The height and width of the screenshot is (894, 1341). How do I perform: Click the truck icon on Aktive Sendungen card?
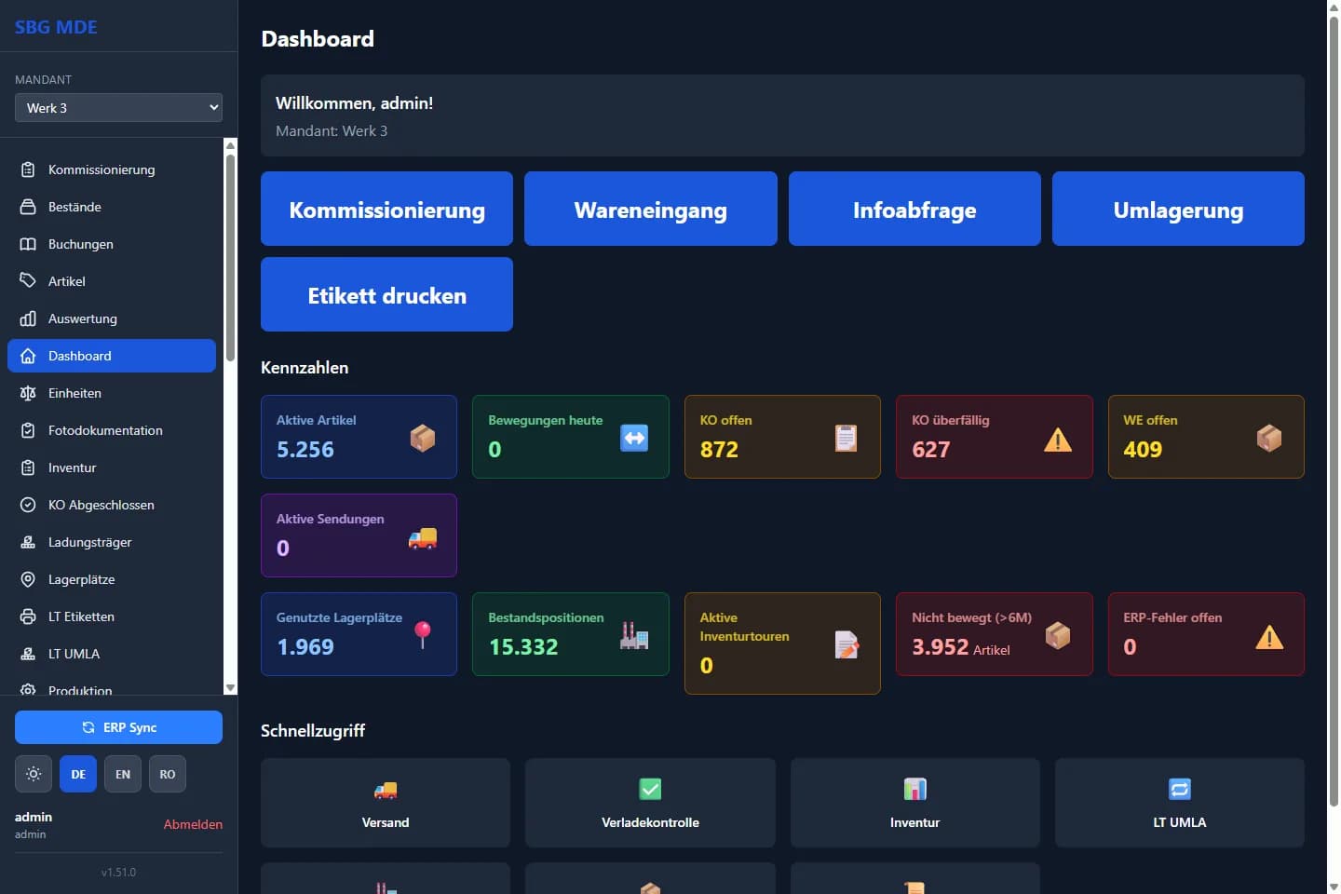pos(423,537)
